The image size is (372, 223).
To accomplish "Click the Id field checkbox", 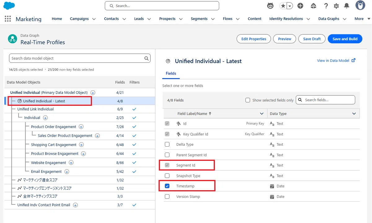I will click(x=167, y=123).
